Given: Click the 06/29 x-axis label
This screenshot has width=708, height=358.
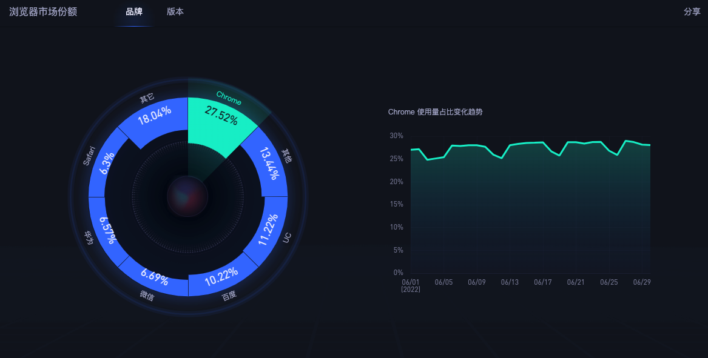Looking at the screenshot, I should (642, 282).
